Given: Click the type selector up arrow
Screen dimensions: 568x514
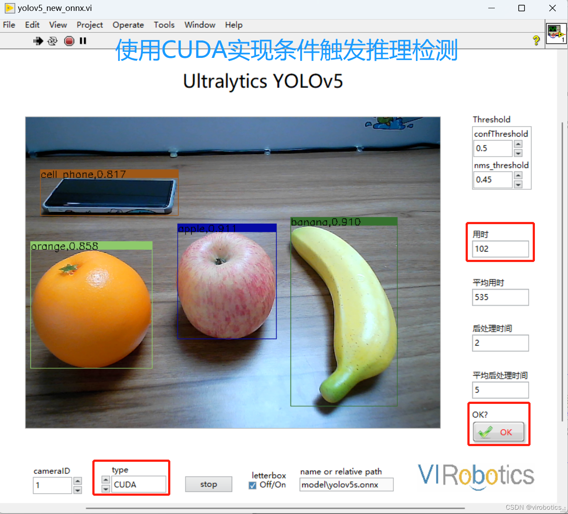Looking at the screenshot, I should coord(106,480).
